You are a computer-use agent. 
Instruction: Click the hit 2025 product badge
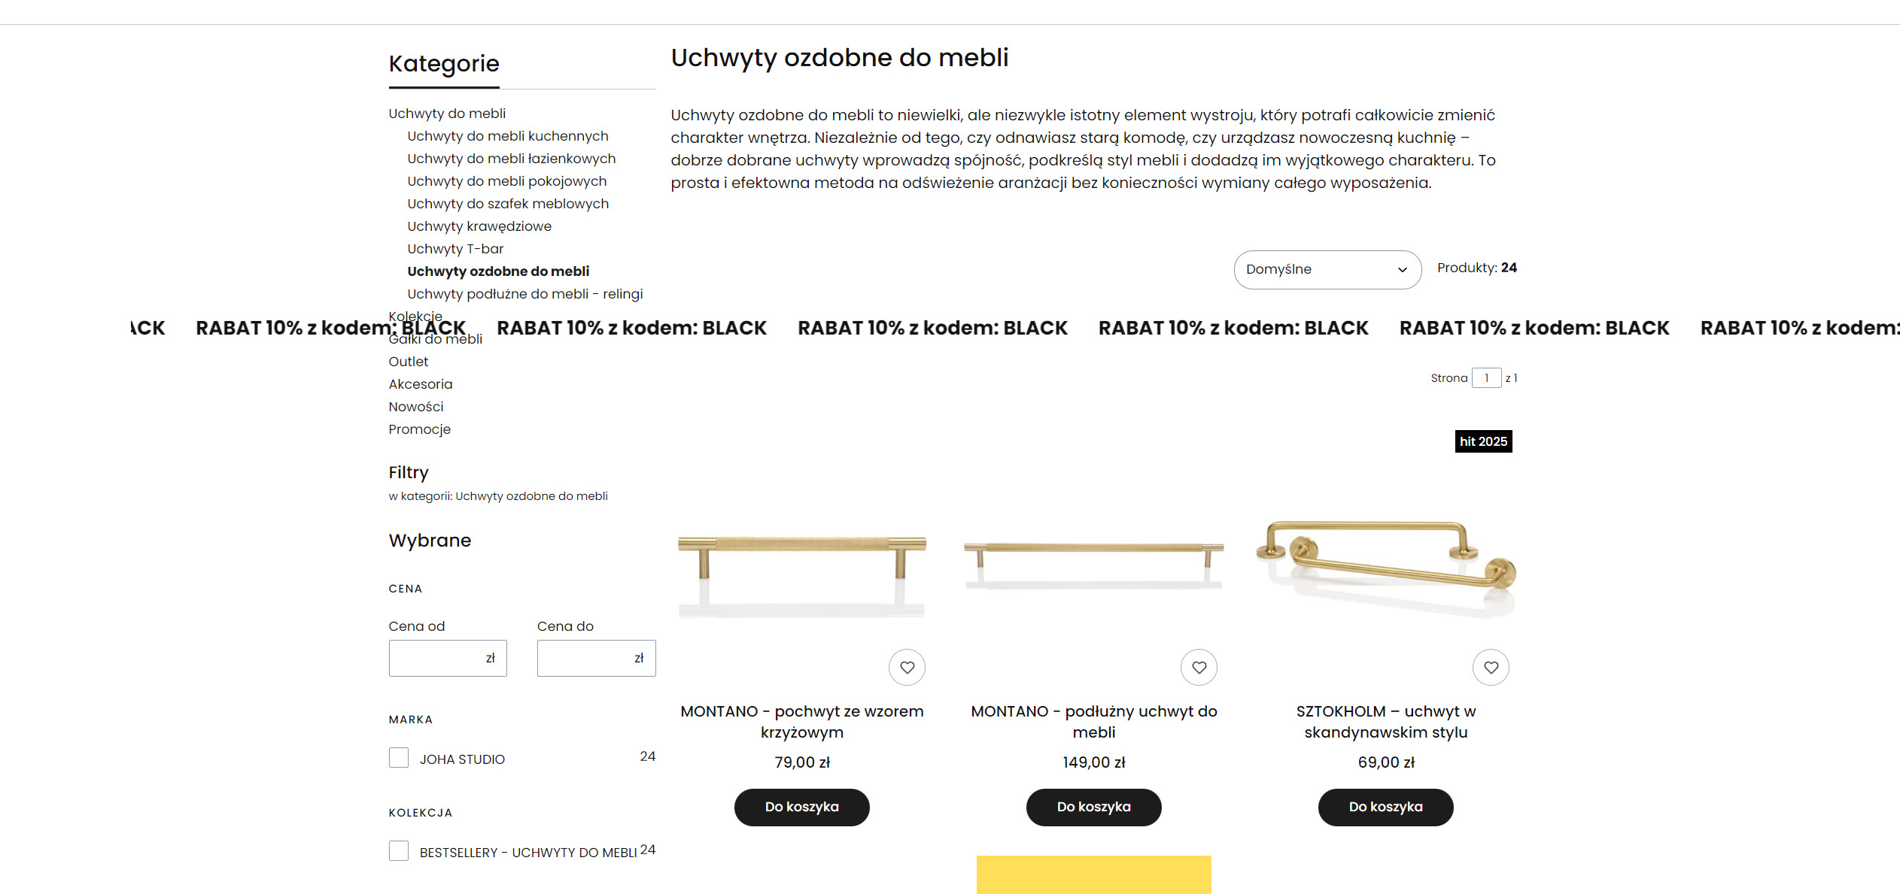click(x=1483, y=441)
